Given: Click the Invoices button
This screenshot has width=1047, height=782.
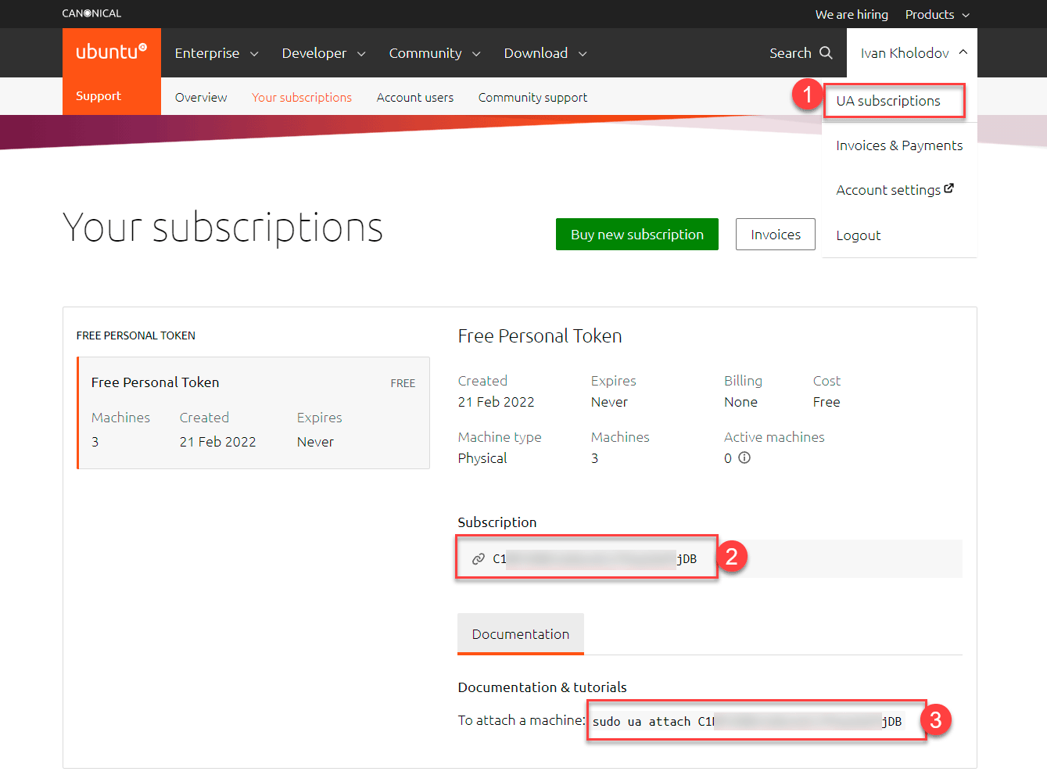Looking at the screenshot, I should pos(775,235).
